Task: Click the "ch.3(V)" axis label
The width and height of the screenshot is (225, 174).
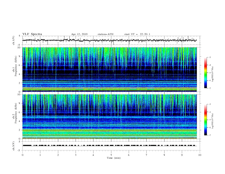Action: point(14,146)
